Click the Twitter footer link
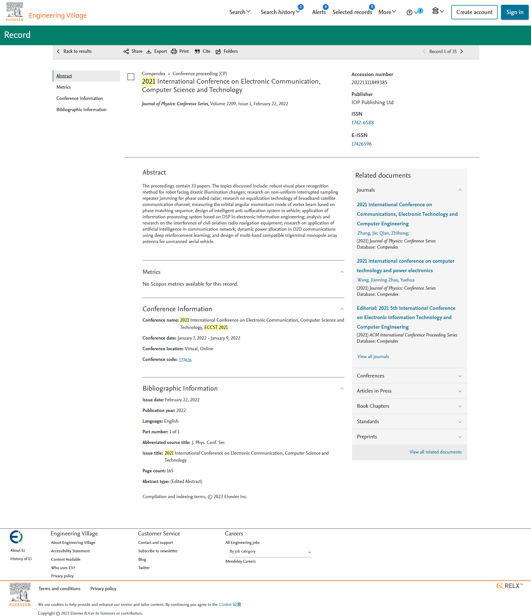Image resolution: width=531 pixels, height=616 pixels. click(x=144, y=568)
